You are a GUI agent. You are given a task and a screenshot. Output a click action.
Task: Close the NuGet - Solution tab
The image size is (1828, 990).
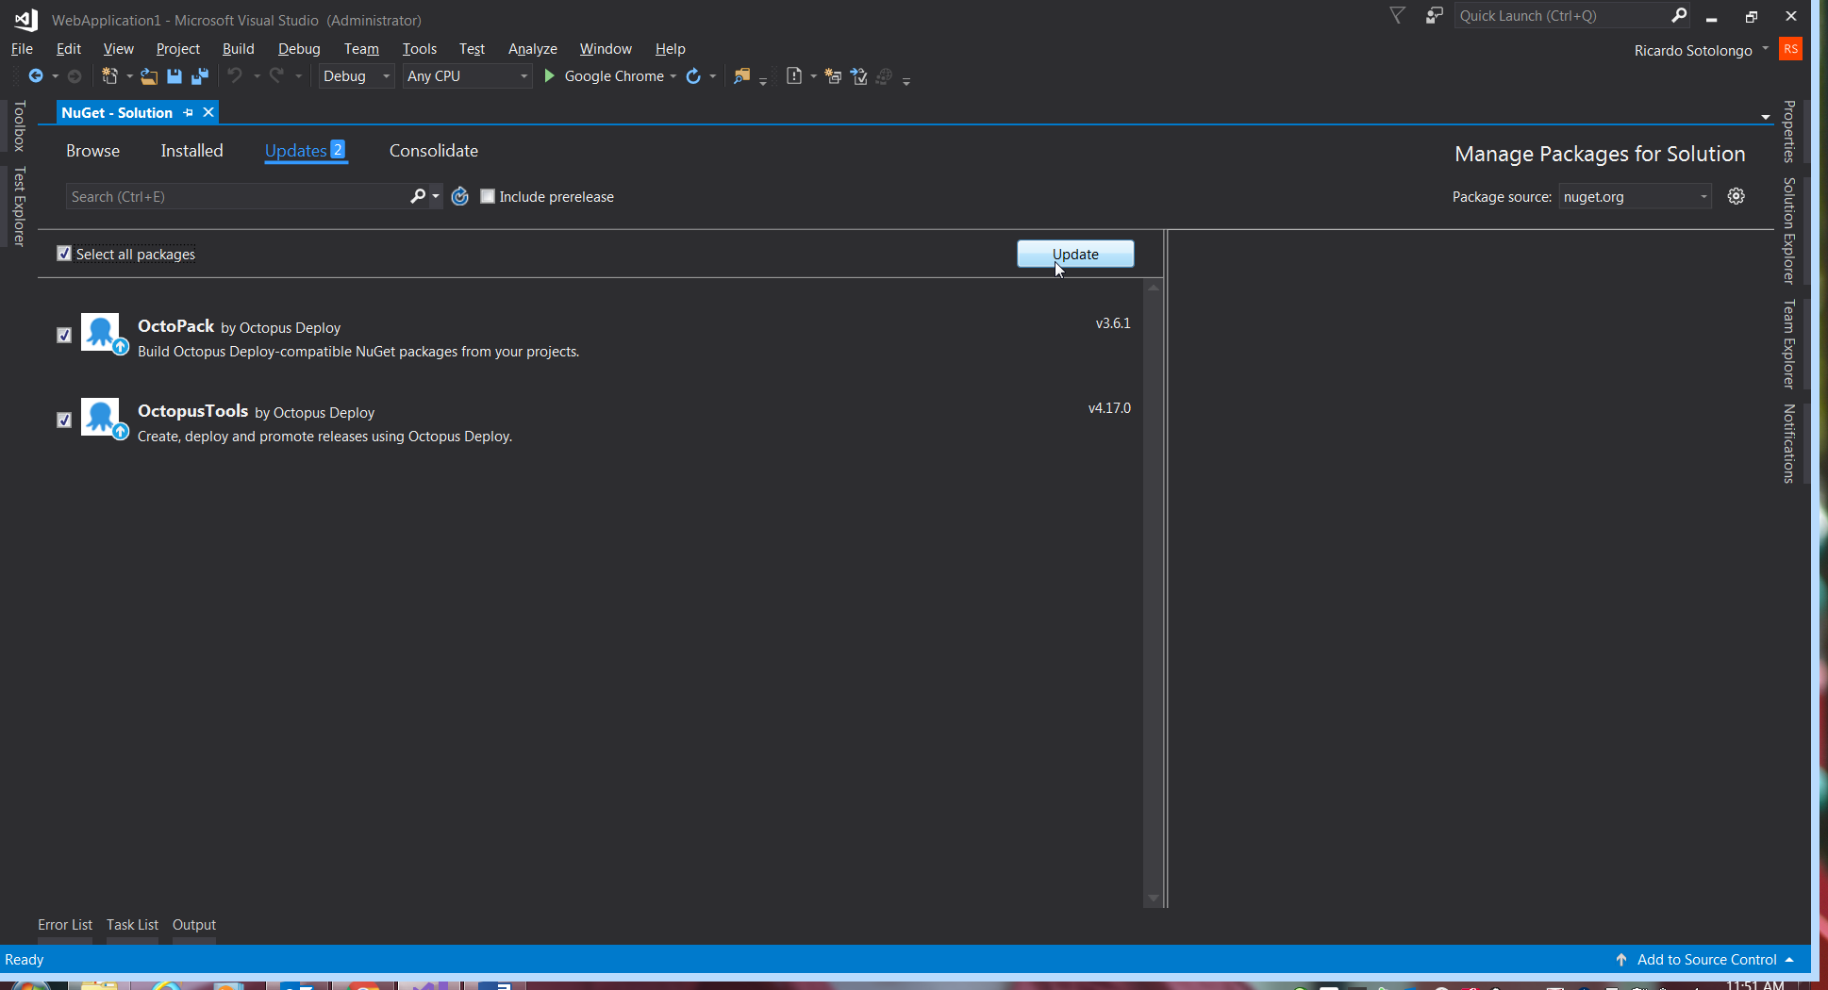point(208,112)
